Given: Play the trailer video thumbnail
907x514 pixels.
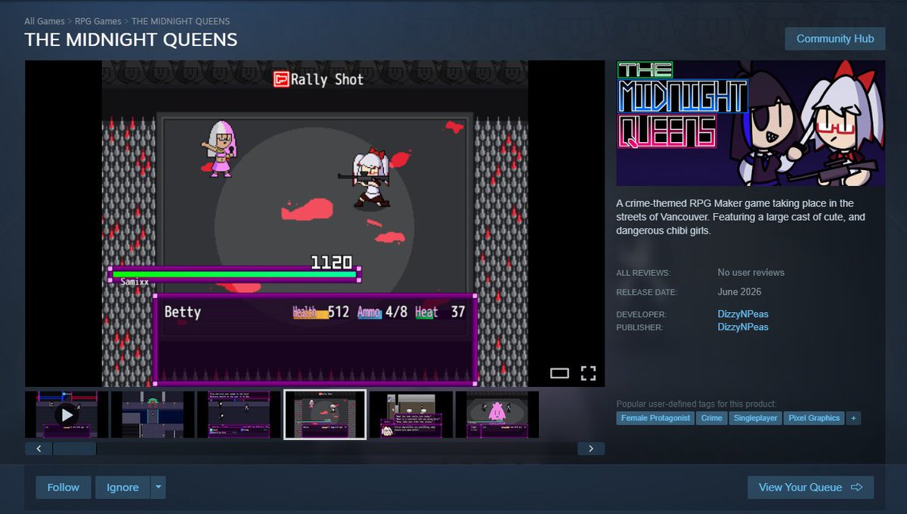Looking at the screenshot, I should 67,414.
